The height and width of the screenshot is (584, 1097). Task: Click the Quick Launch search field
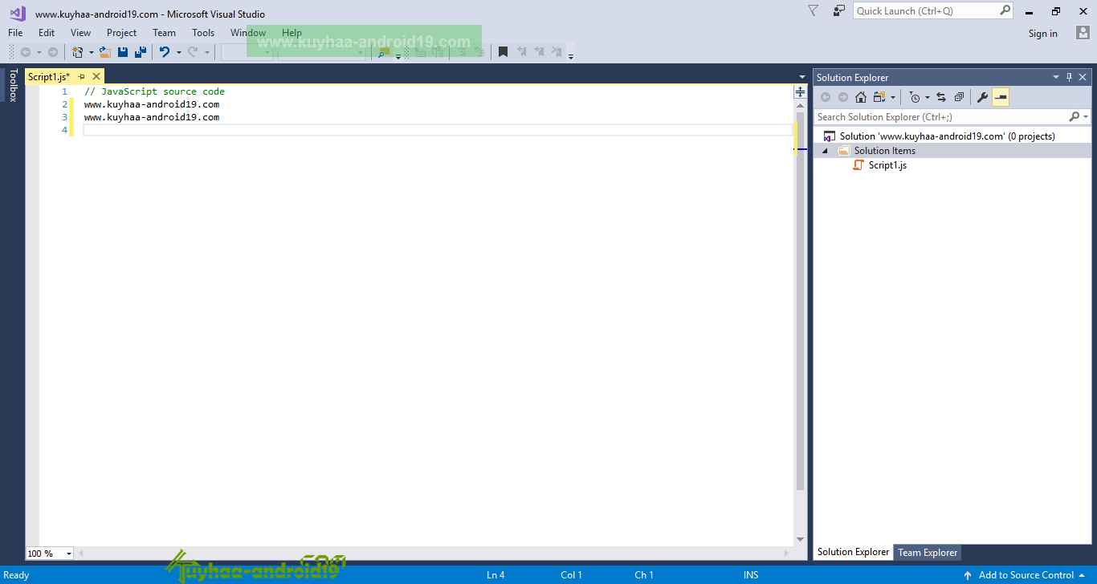pyautogui.click(x=926, y=10)
